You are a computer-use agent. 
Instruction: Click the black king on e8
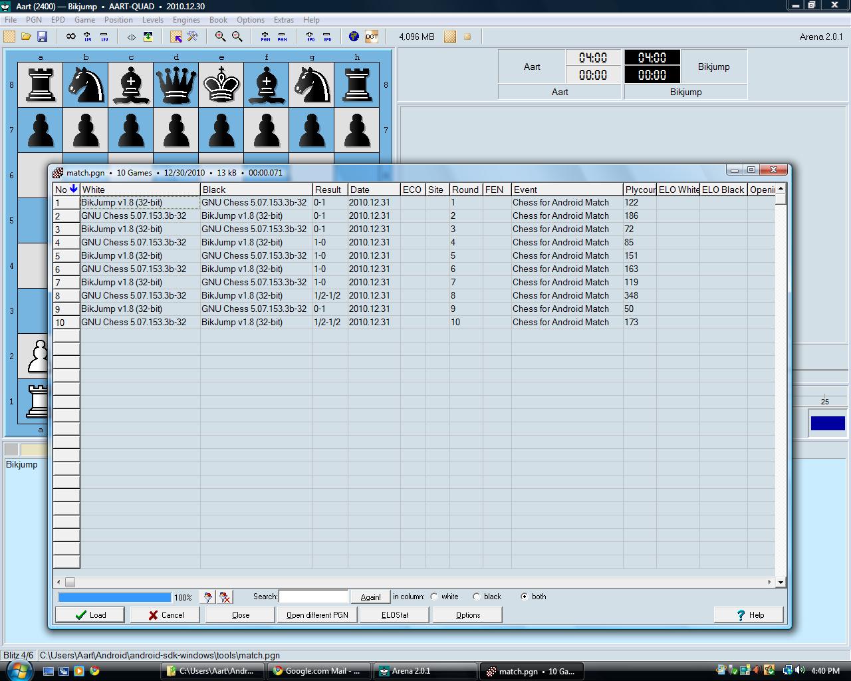[221, 84]
